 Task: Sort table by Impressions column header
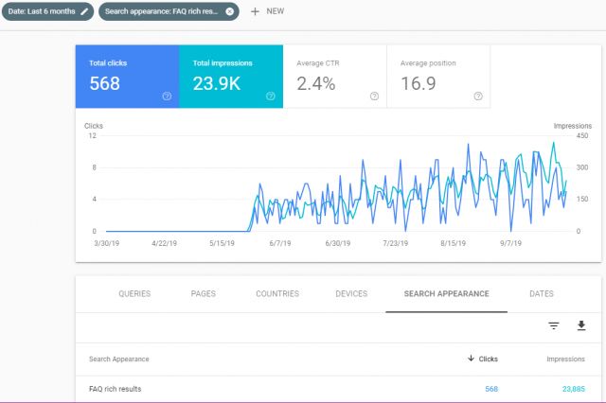[x=565, y=359]
